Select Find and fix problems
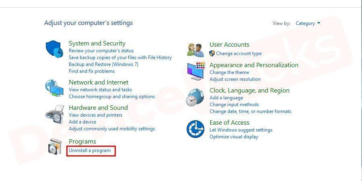Image resolution: width=362 pixels, height=181 pixels. [92, 71]
